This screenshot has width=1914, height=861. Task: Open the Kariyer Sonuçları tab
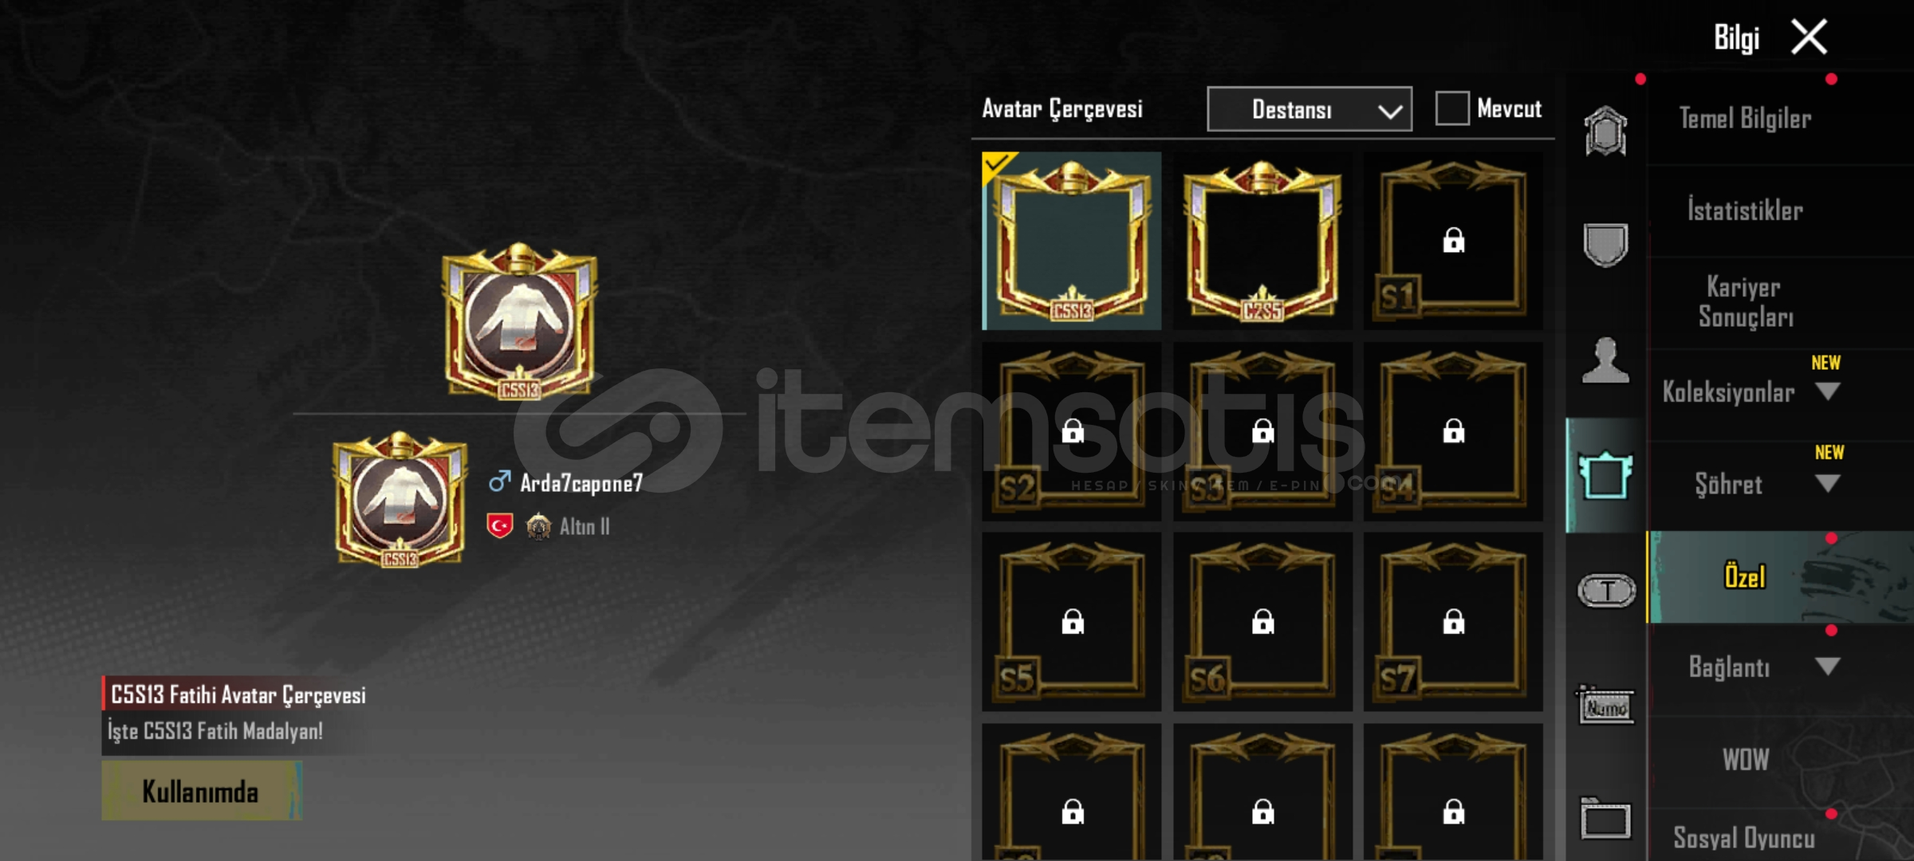click(1746, 302)
